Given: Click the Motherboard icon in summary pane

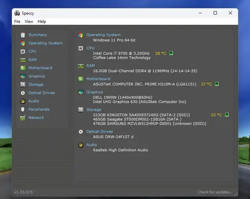Looking at the screenshot, I should click(81, 79).
